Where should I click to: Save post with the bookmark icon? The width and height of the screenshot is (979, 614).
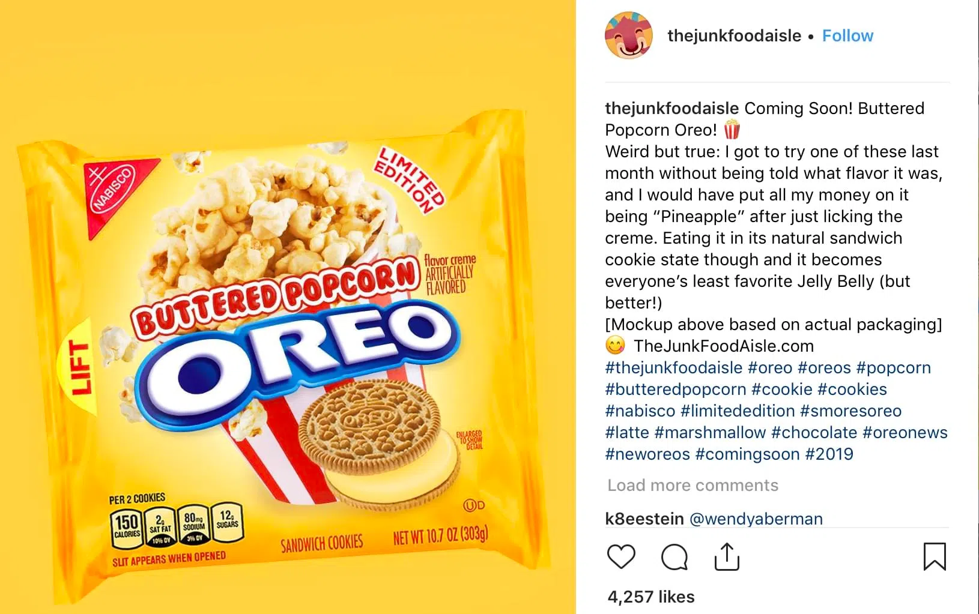[x=935, y=556]
